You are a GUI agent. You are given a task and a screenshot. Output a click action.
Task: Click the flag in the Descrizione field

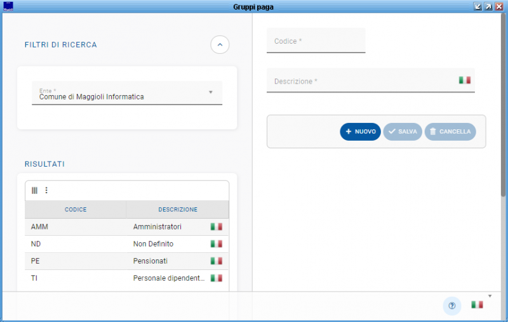pos(464,80)
